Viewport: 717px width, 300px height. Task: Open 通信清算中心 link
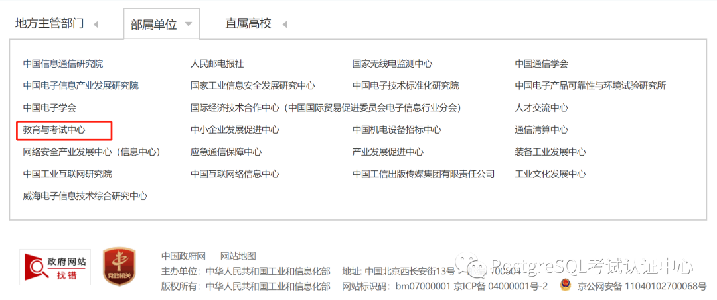coord(542,130)
